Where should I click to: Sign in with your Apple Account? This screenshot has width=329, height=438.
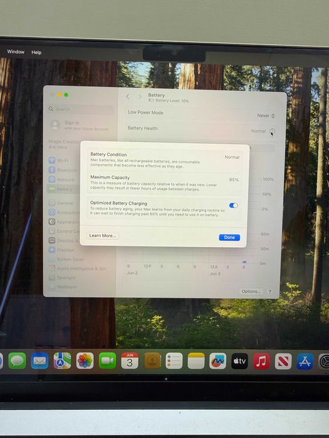tap(80, 125)
